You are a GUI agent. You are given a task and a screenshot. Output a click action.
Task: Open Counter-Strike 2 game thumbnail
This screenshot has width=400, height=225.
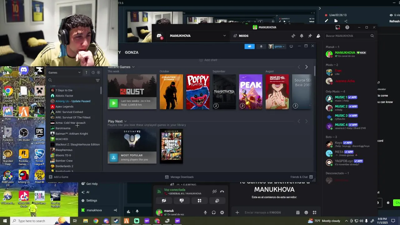[171, 92]
